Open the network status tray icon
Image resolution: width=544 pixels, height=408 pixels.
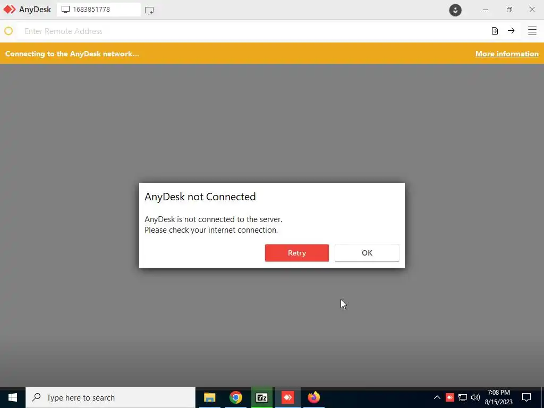click(463, 397)
